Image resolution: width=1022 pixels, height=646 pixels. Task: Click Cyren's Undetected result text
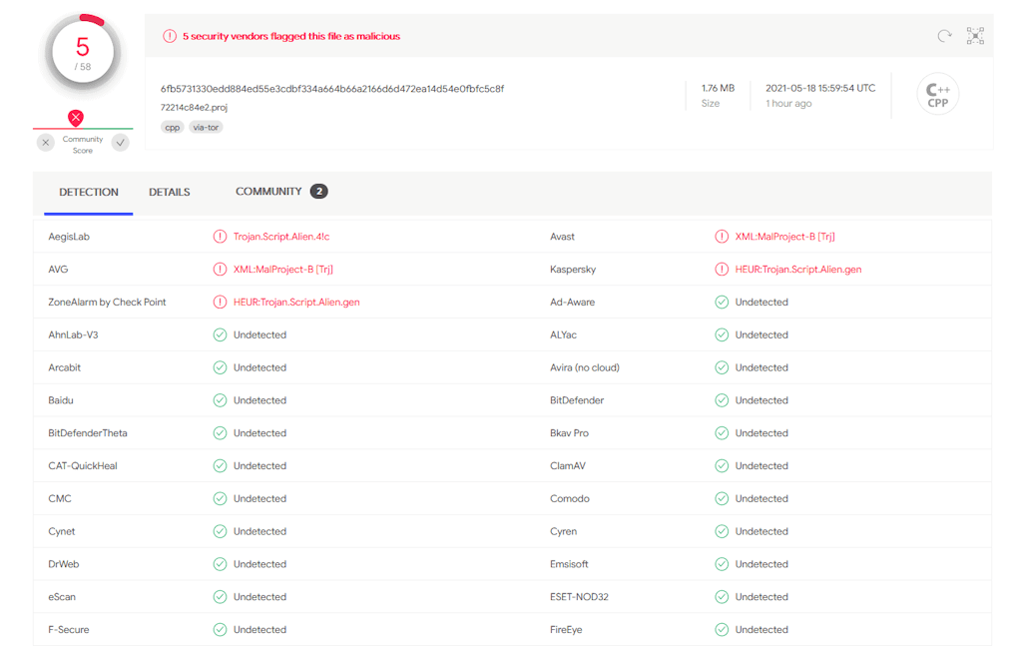[x=762, y=531]
